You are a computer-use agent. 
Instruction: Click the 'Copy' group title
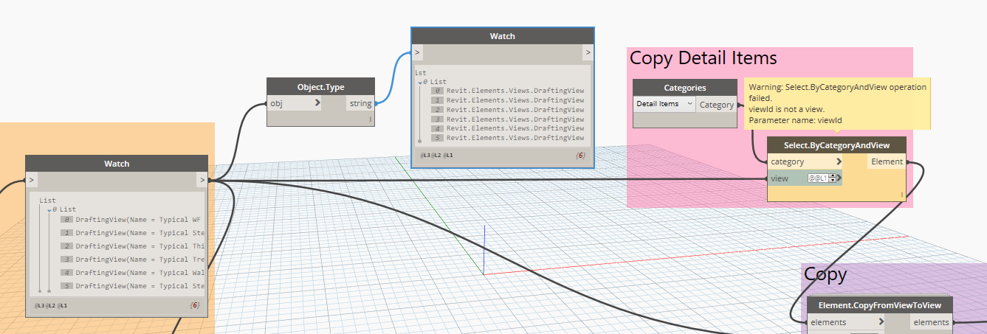[x=825, y=274]
